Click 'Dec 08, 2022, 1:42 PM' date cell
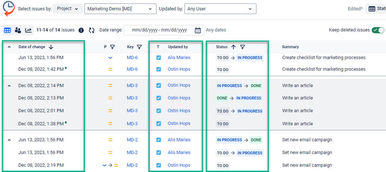 point(41,69)
